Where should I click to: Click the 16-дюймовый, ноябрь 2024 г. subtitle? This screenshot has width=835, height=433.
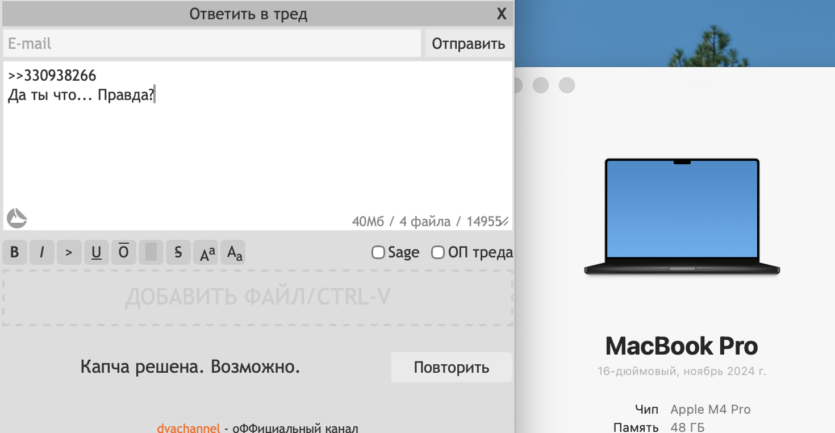[x=682, y=372]
